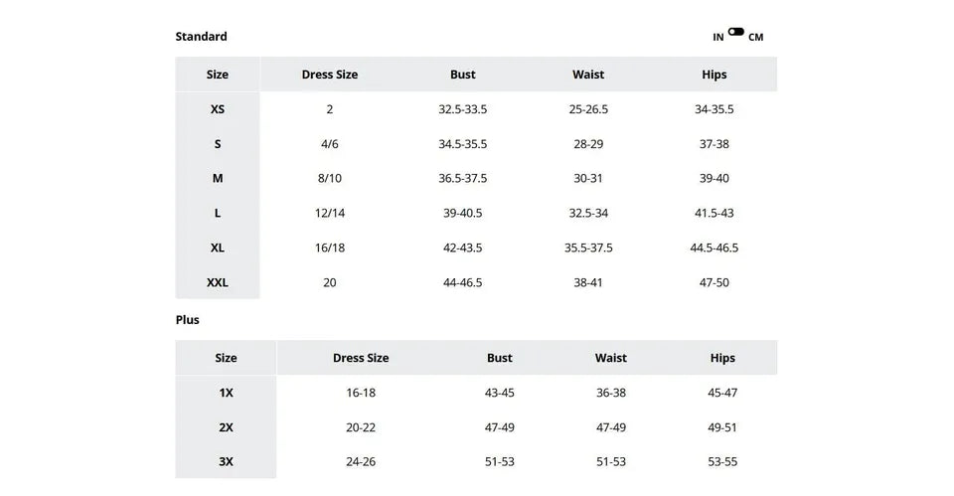The height and width of the screenshot is (496, 954).
Task: Click the Standard table Hips header
Action: coord(715,75)
